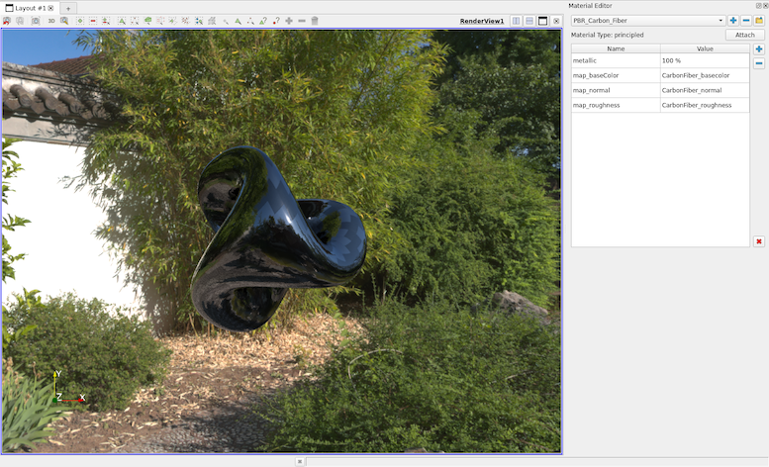Viewport: 769px width, 467px height.
Task: Select the map_baseColor property row
Action: coord(615,76)
